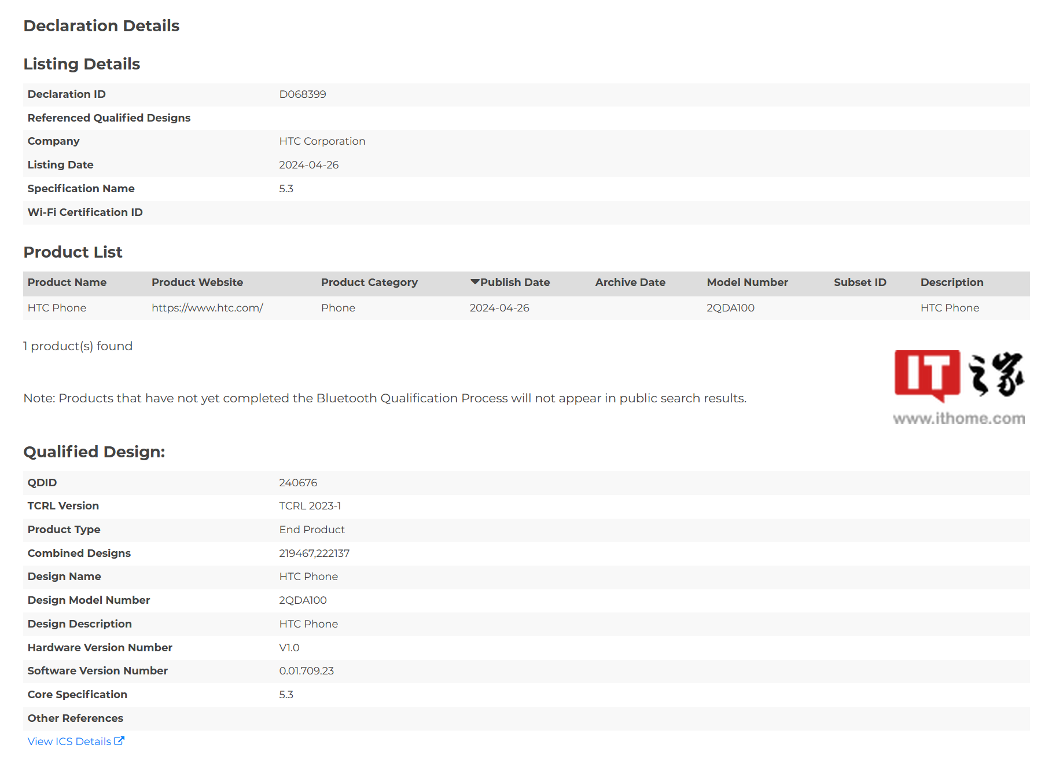Click the Software Version Number value 0.01.709.23
Screen dimensions: 1041x763
[x=307, y=671]
